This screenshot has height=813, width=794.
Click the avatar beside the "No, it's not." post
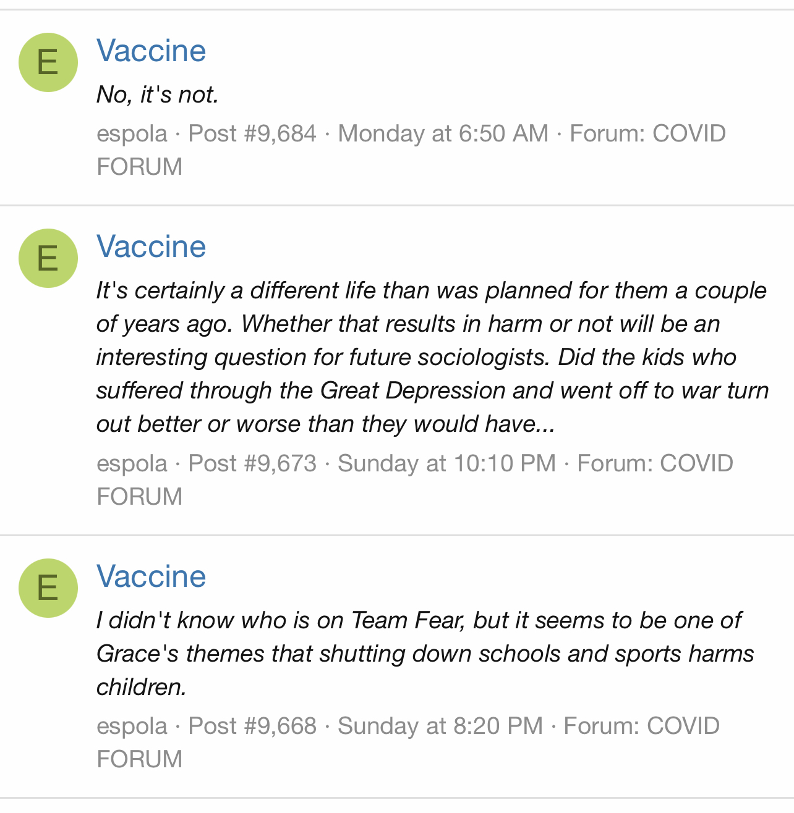click(48, 62)
